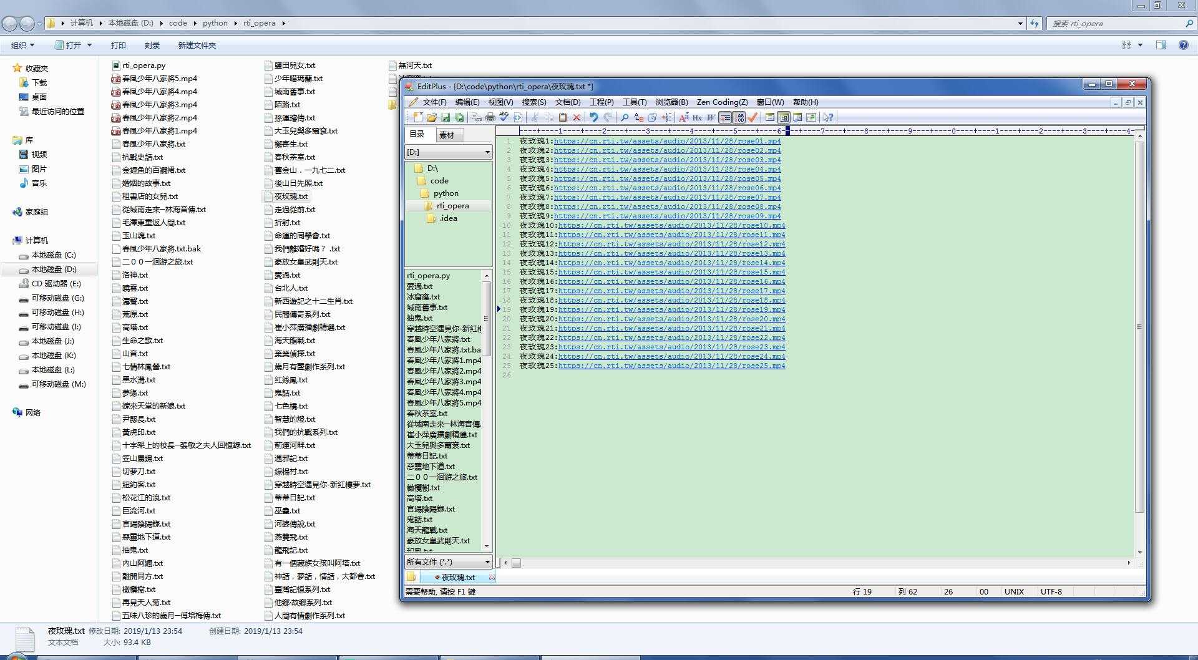Toggle Full Screen mode icon in EditPlus
The width and height of the screenshot is (1198, 660).
[x=811, y=117]
